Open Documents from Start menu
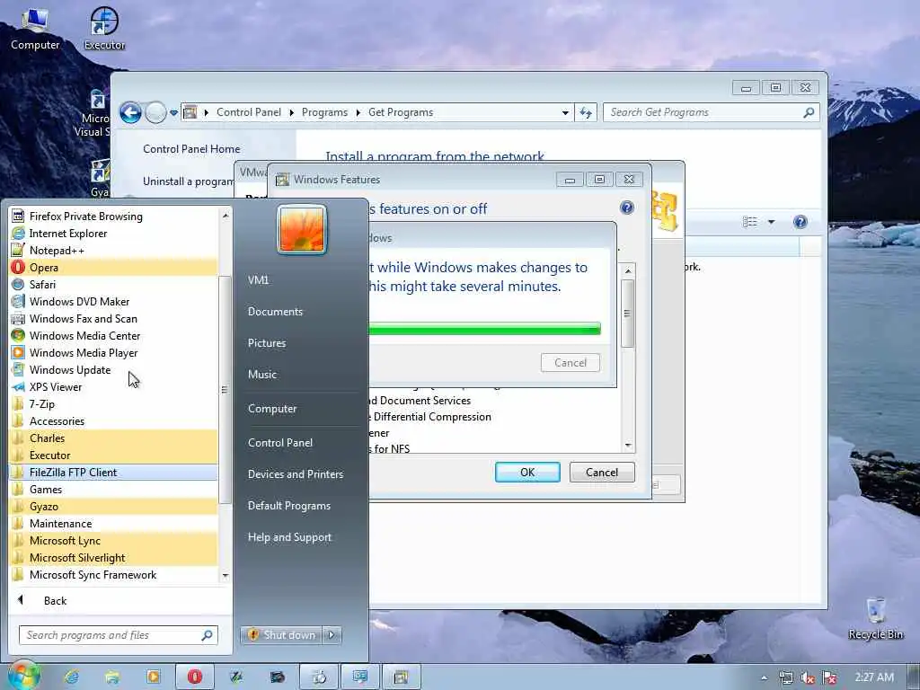Screen dimensions: 920x690 [x=275, y=312]
